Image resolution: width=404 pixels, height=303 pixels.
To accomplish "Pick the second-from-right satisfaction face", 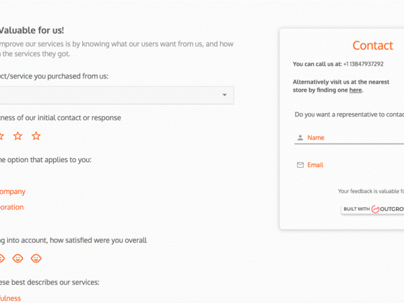I will pos(18,258).
